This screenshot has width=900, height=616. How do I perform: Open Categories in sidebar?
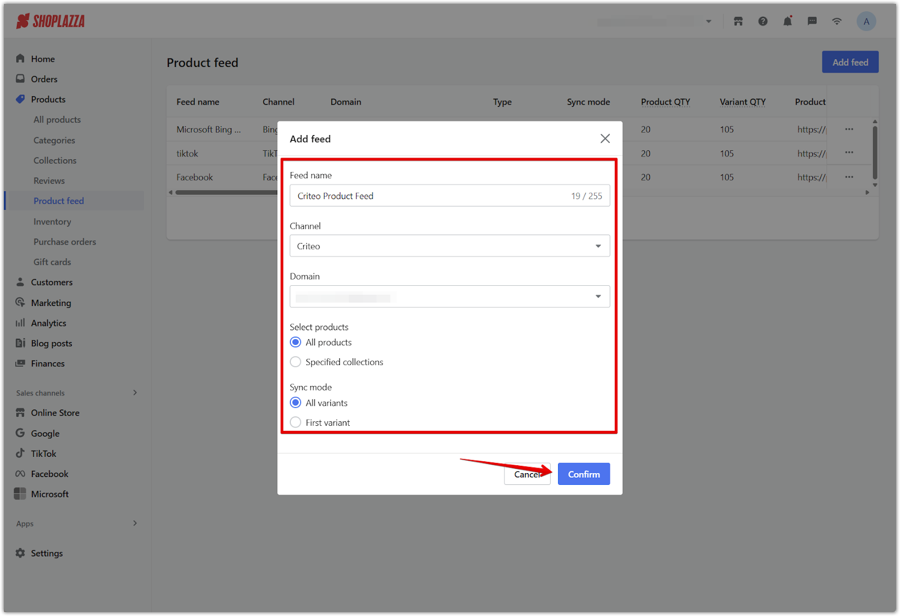[54, 140]
